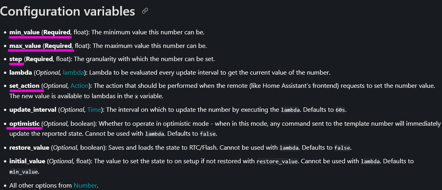Click the anchor link icon beside Configuration variables heading

145,11
